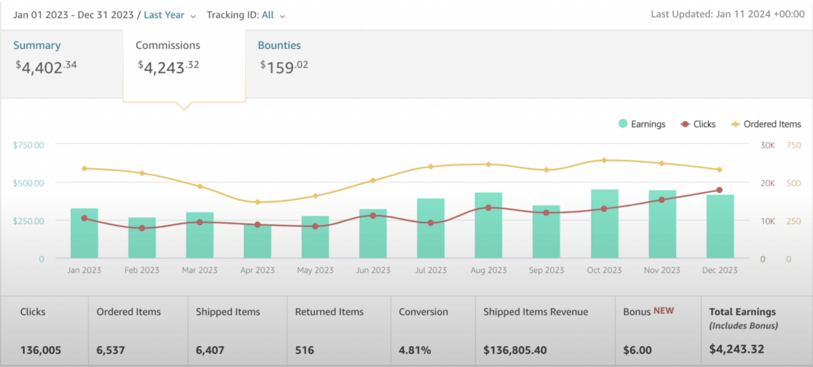813x367 pixels.
Task: Open the Bounties tab
Action: 279,45
